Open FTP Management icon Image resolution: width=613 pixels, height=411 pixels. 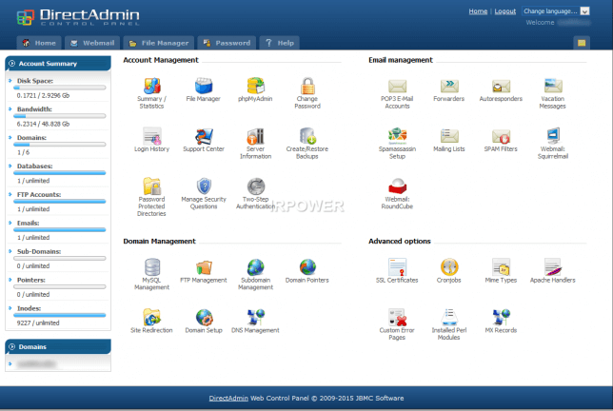[204, 267]
